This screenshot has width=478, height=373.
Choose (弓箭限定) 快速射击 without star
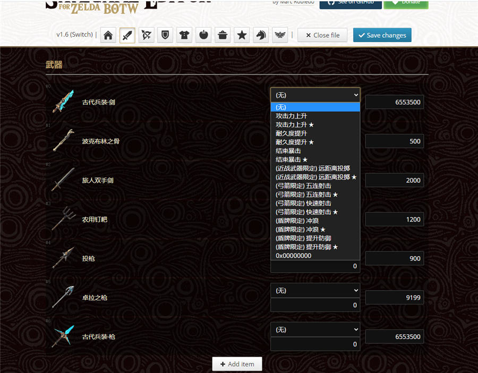(315, 204)
